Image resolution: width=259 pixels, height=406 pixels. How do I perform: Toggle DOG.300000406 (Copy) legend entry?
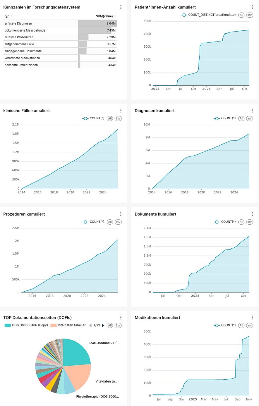pos(26,325)
